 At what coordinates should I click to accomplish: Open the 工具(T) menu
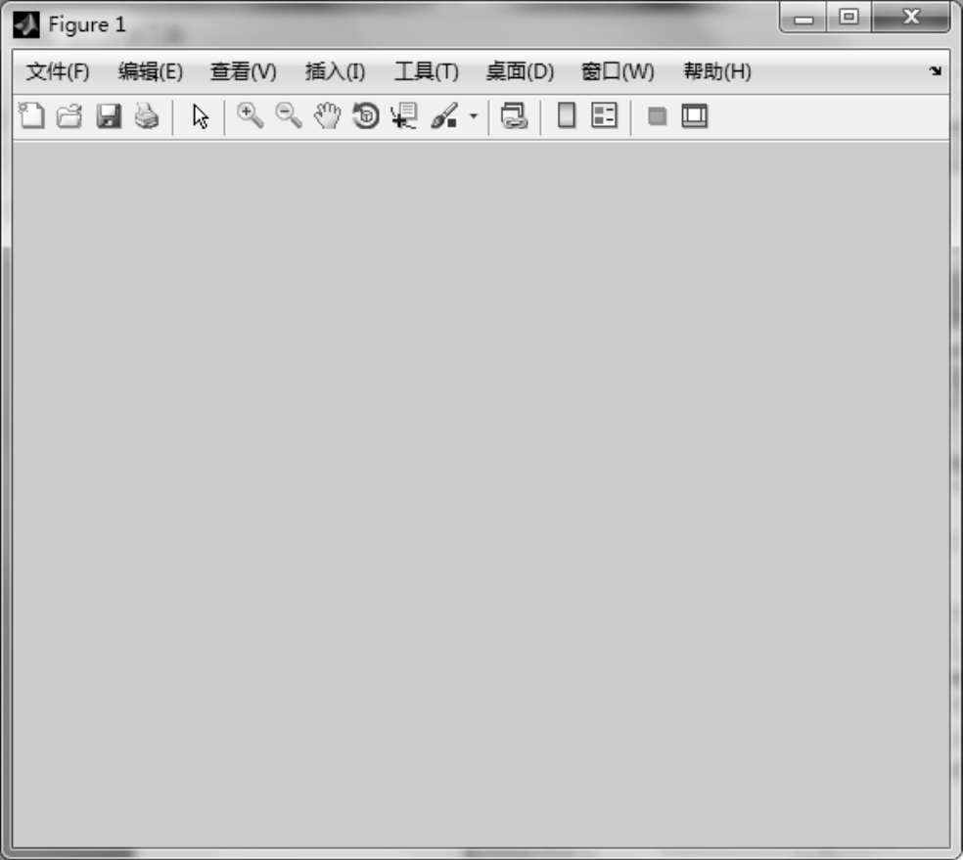(x=427, y=71)
